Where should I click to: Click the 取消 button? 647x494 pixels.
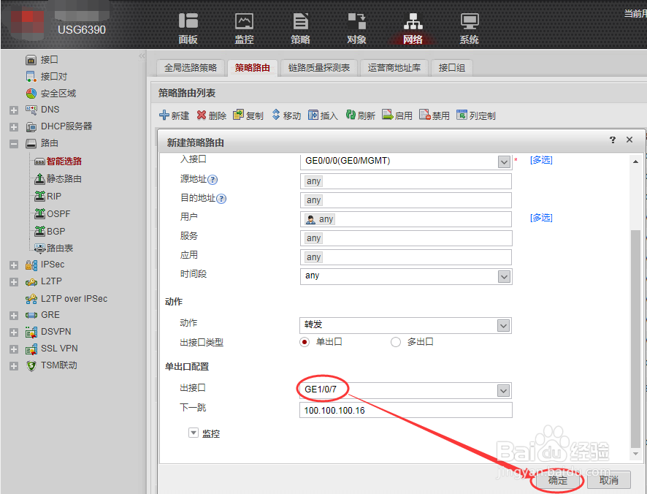pos(608,480)
